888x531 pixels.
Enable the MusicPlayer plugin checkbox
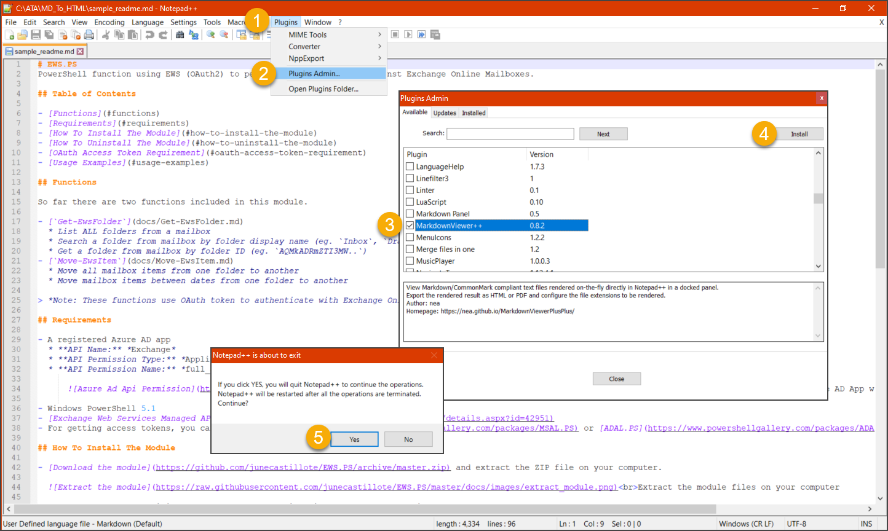(x=410, y=261)
